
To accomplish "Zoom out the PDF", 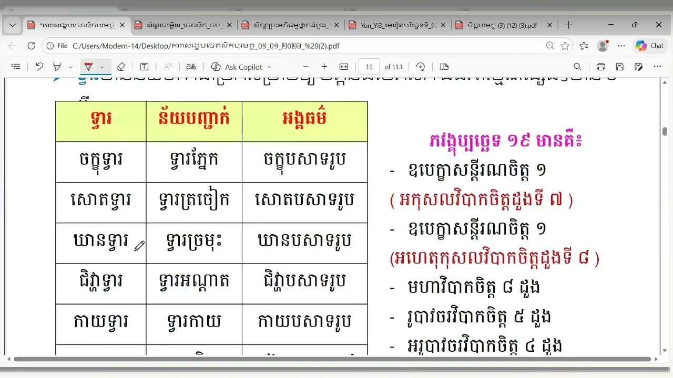I will (x=305, y=67).
